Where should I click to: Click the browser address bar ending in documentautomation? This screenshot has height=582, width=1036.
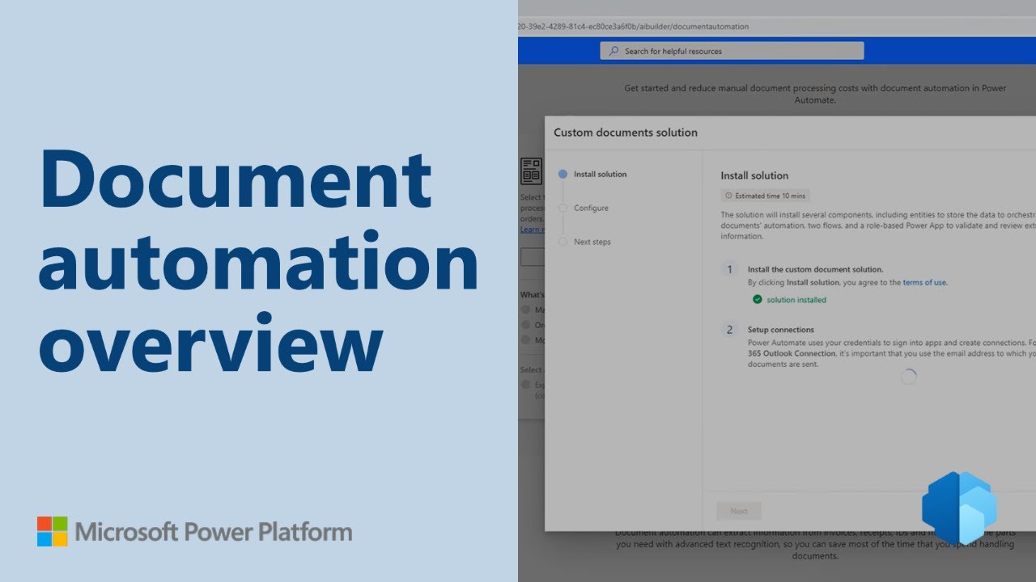coord(777,27)
